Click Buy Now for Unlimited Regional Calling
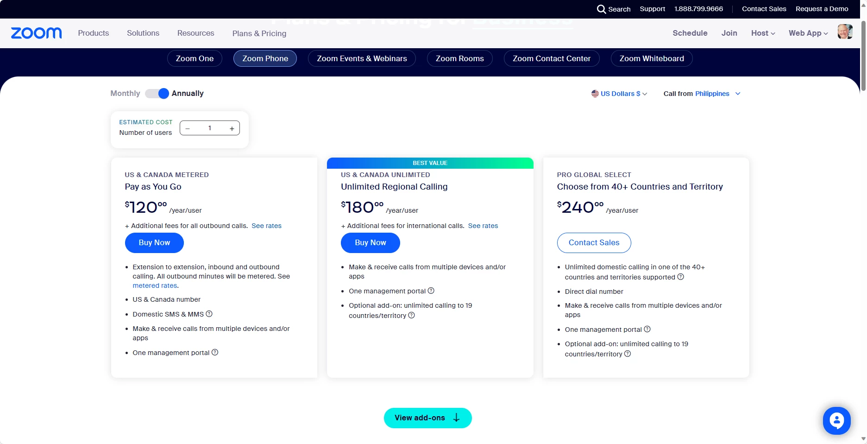The image size is (867, 444). tap(371, 243)
